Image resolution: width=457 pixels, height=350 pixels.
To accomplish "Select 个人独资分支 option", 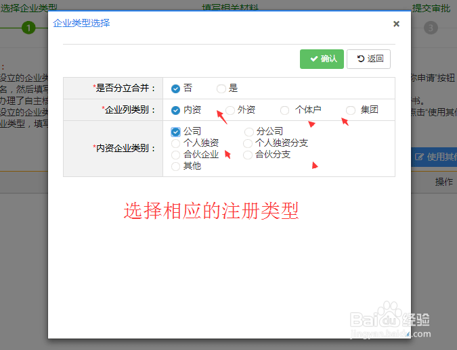I will click(247, 143).
